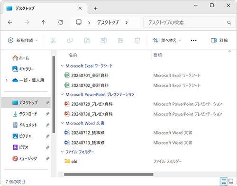Open ドキュメント in the sidebar
Viewport: 237px width, 186px height.
click(x=25, y=125)
